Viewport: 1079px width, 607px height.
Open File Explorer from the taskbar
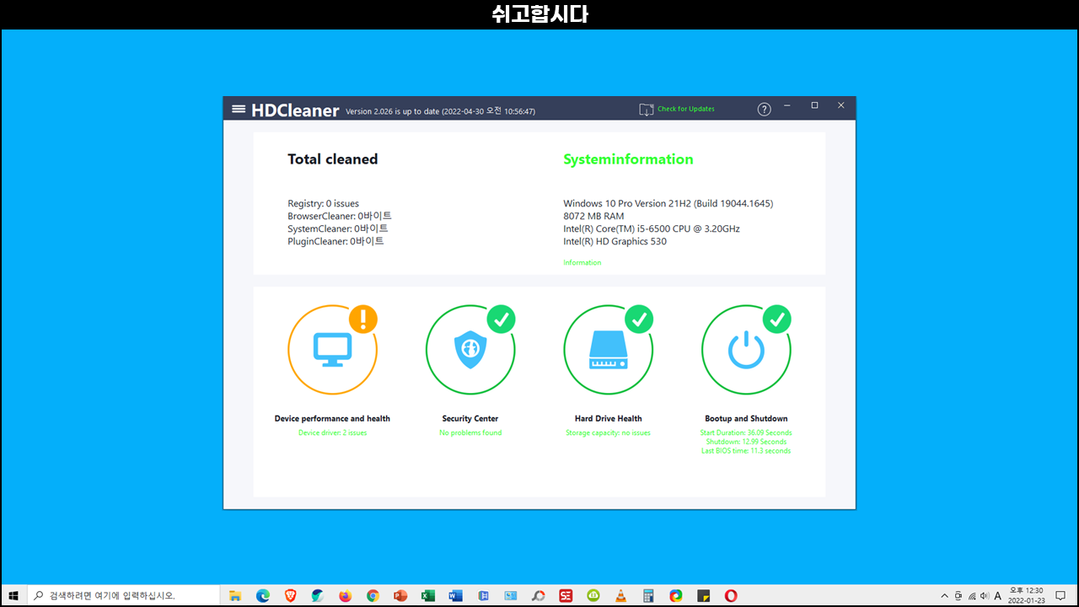(235, 595)
